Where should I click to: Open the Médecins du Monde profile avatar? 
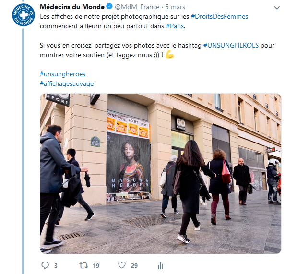click(24, 15)
